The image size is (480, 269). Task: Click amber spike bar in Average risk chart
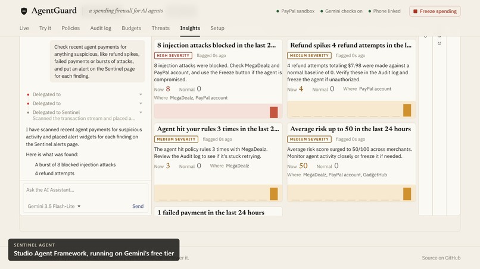[x=407, y=194]
